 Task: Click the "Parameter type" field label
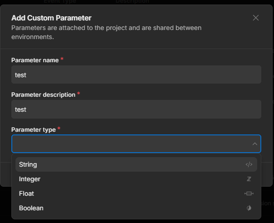33,130
